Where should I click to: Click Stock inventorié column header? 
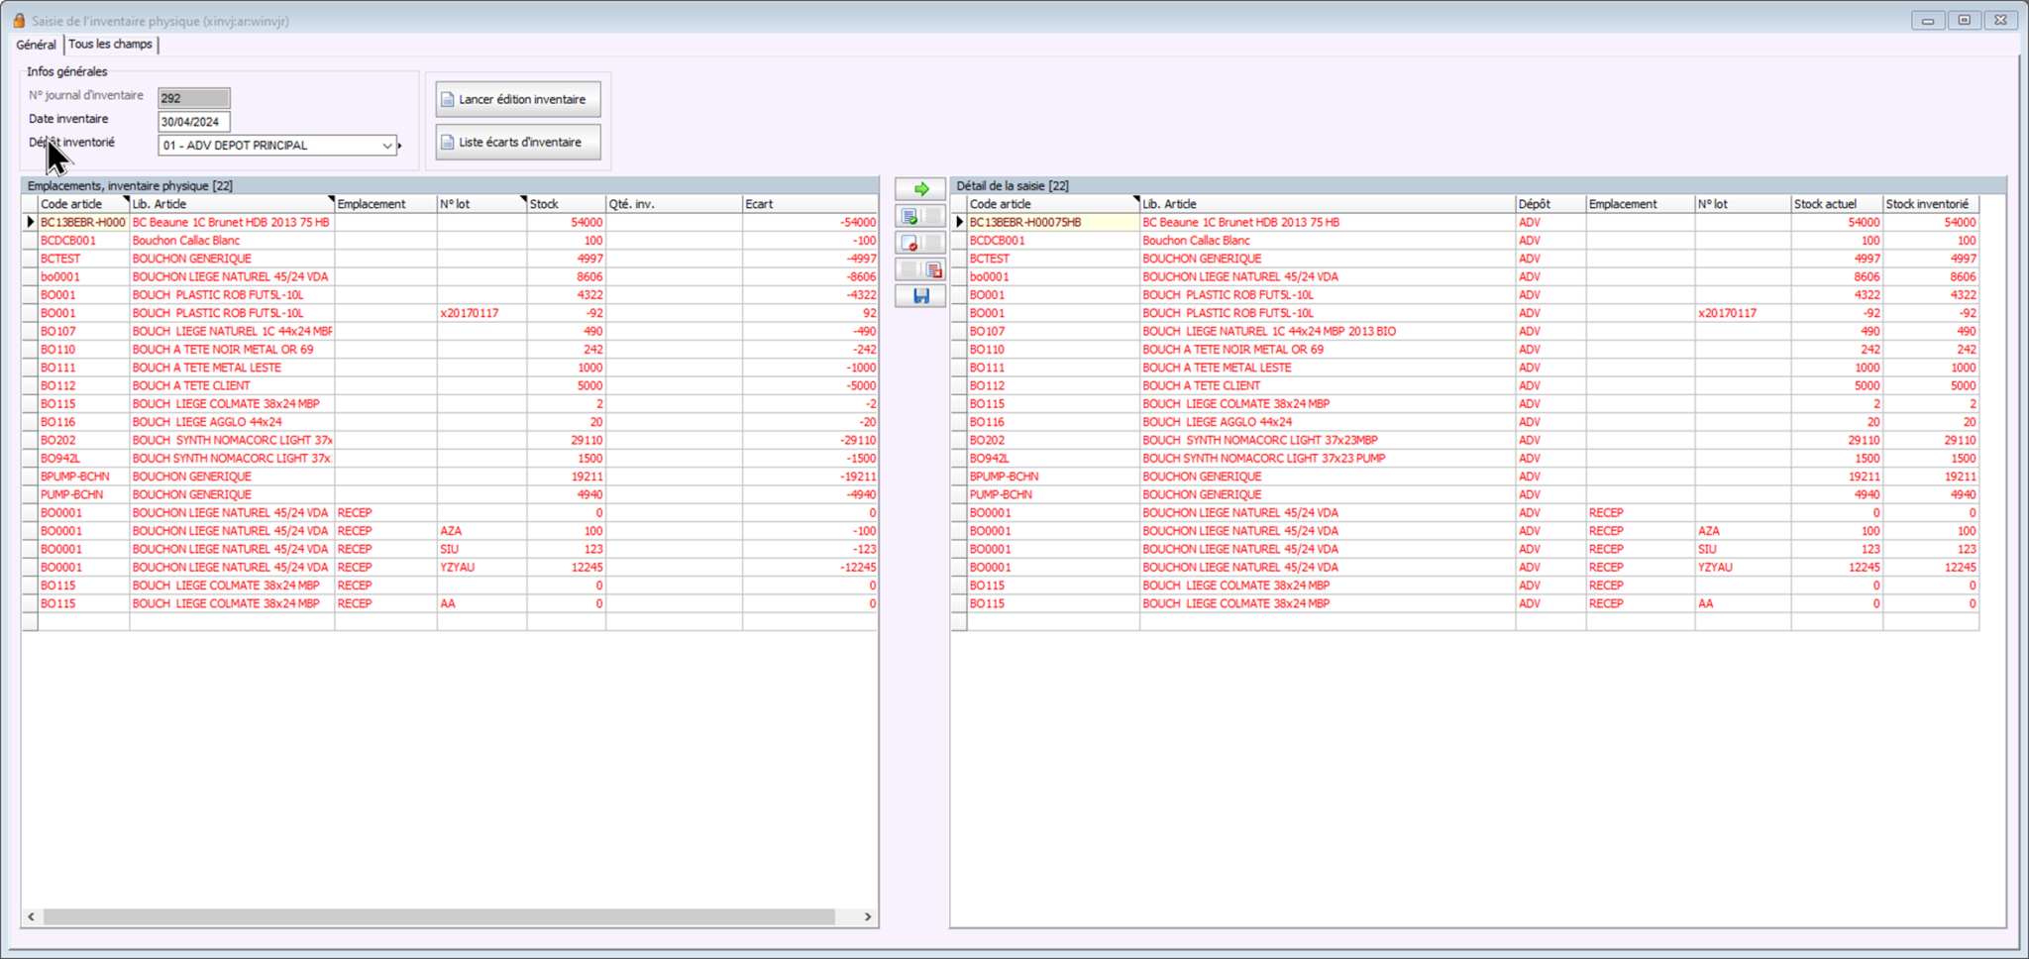pos(1928,204)
